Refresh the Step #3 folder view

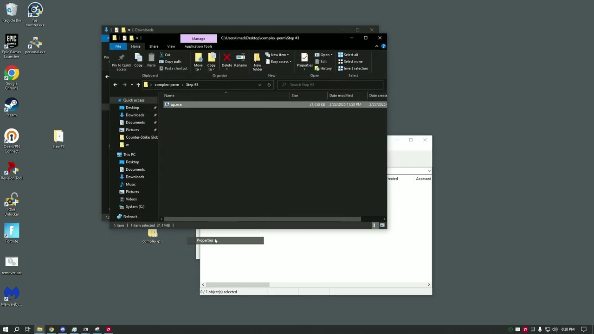click(x=269, y=84)
